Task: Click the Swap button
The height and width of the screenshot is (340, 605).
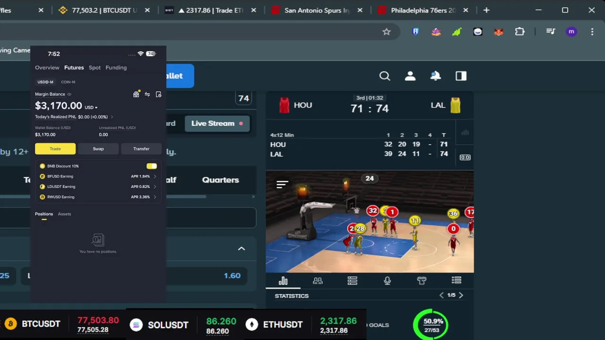Action: [x=98, y=149]
